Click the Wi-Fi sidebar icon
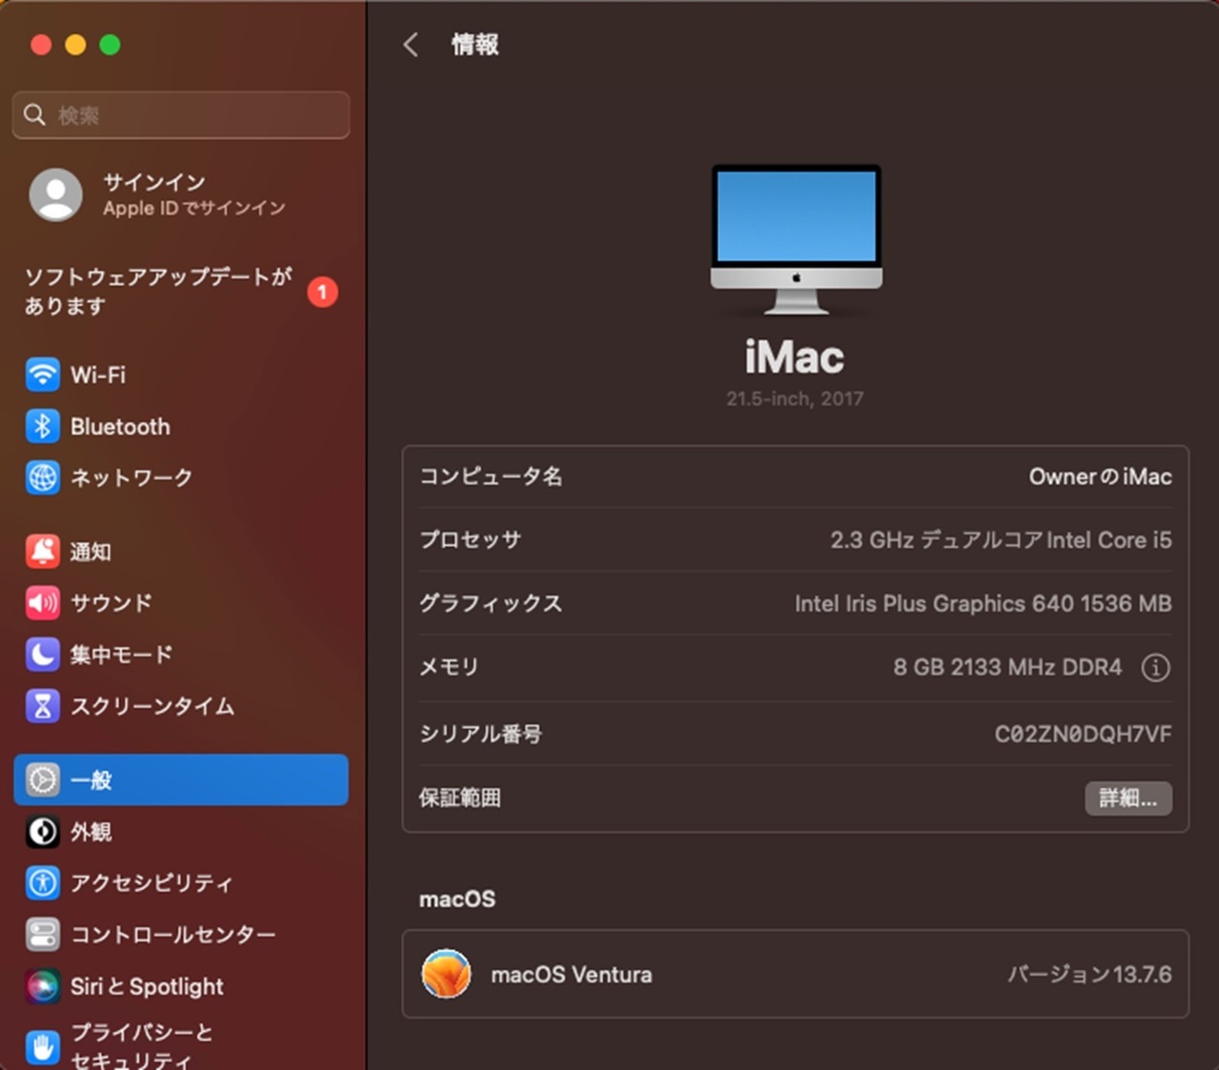The image size is (1219, 1070). (x=43, y=374)
